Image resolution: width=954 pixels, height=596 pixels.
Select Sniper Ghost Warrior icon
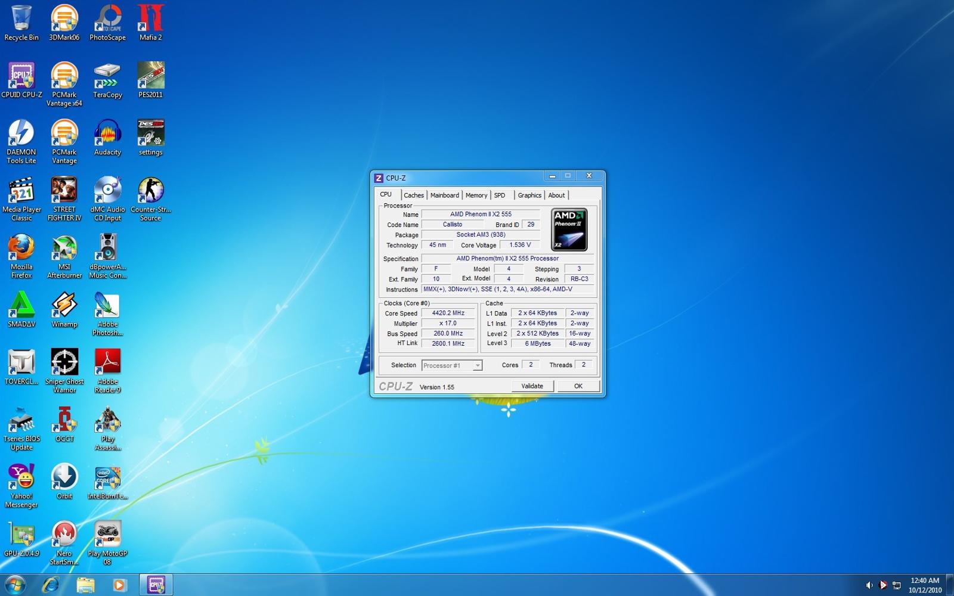click(x=64, y=371)
